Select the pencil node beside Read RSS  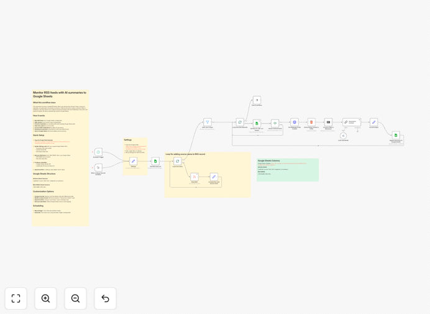214,177
